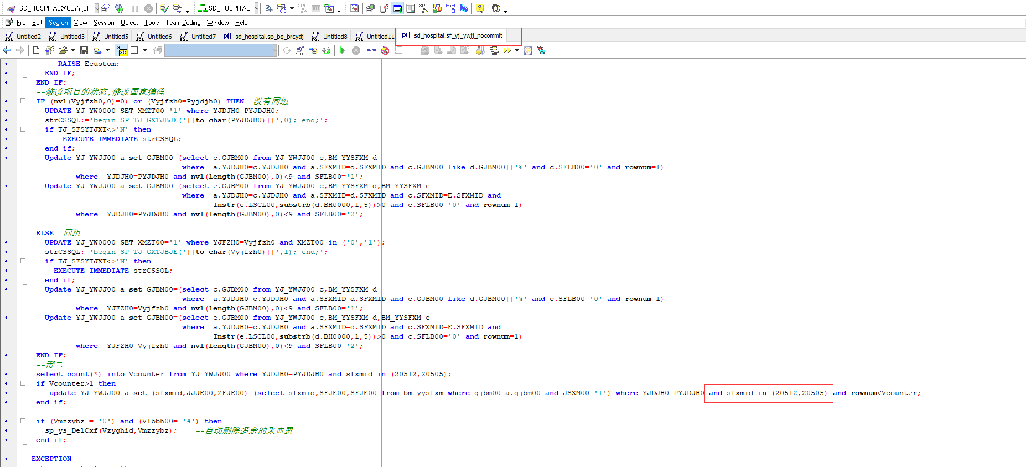Click the blue back navigation arrow

point(7,51)
